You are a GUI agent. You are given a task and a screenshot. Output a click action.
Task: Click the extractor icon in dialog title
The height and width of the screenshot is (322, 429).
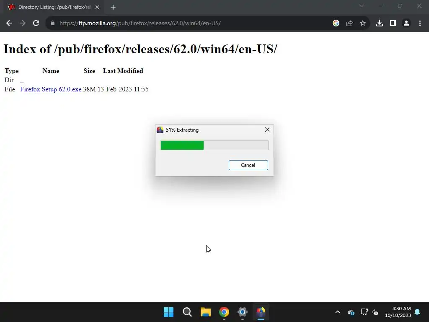(160, 130)
